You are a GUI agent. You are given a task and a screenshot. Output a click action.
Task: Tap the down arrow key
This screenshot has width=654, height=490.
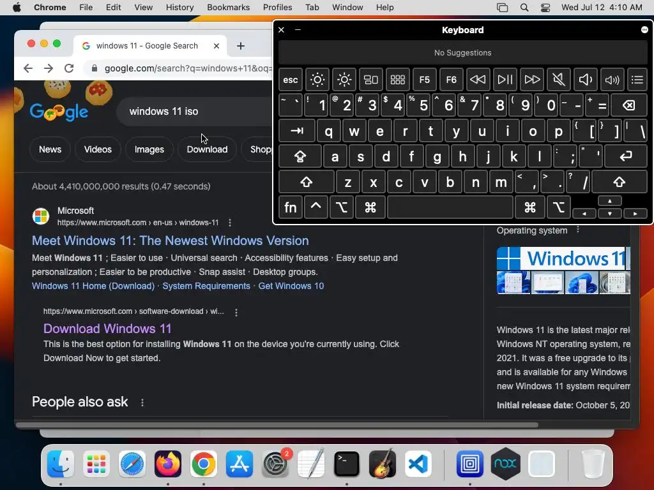[610, 214]
